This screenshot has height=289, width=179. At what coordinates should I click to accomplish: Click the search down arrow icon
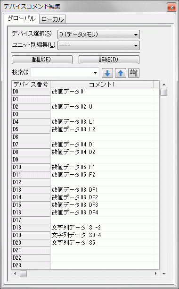[x=107, y=73]
